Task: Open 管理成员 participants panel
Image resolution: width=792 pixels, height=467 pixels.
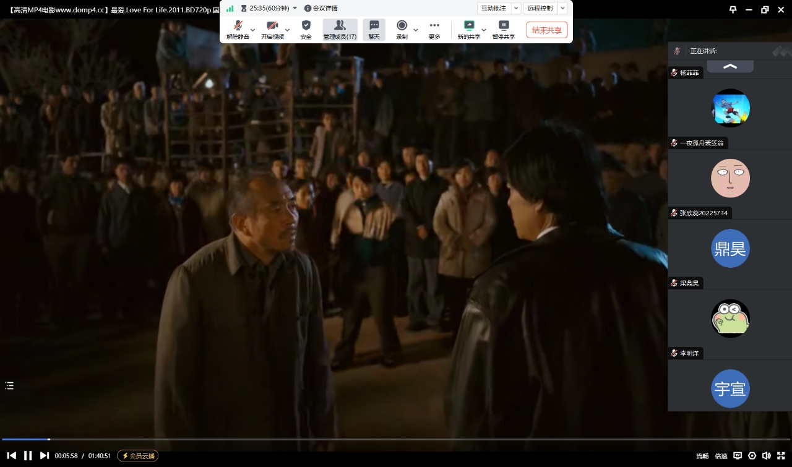Action: pos(340,29)
